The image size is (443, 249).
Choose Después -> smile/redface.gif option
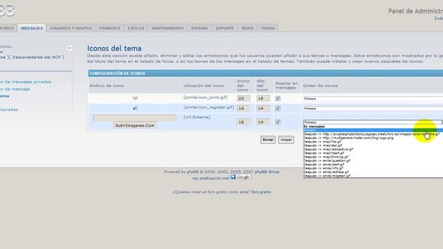[x=326, y=172]
